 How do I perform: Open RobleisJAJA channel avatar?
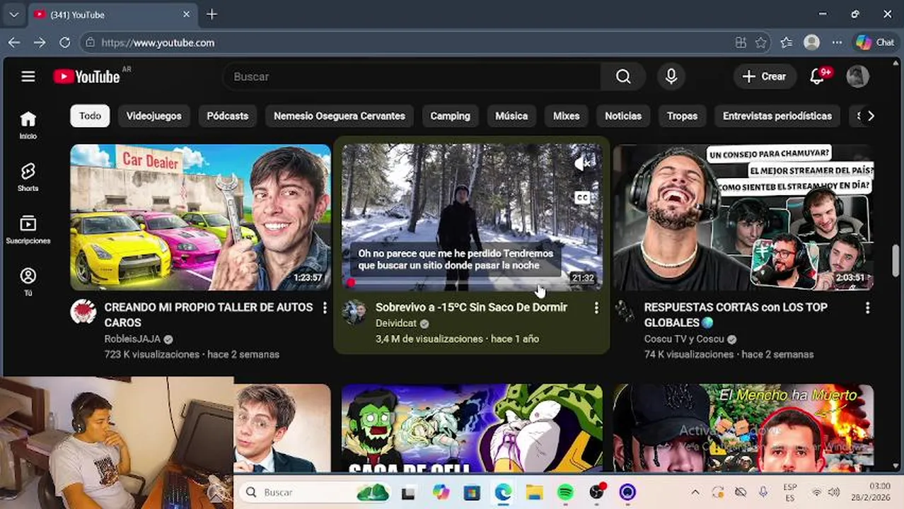coord(83,311)
